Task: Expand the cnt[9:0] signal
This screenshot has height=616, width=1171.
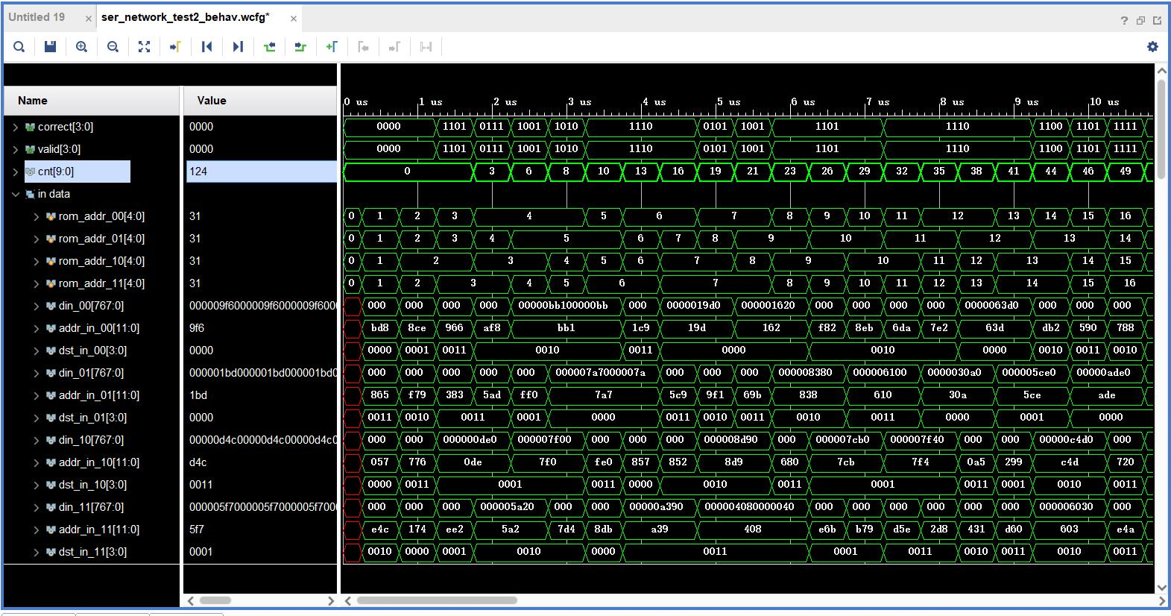Action: (x=15, y=172)
